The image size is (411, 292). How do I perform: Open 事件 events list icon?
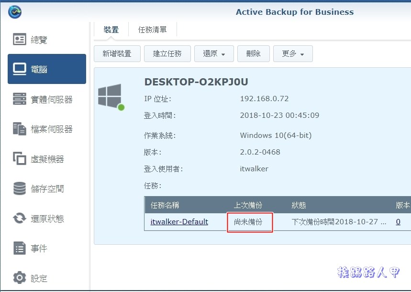20,248
